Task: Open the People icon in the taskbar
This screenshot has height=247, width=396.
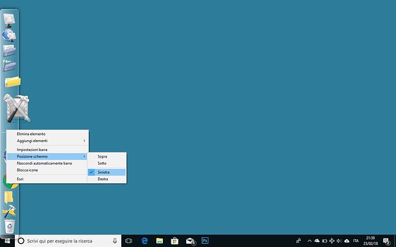Action: pos(299,241)
